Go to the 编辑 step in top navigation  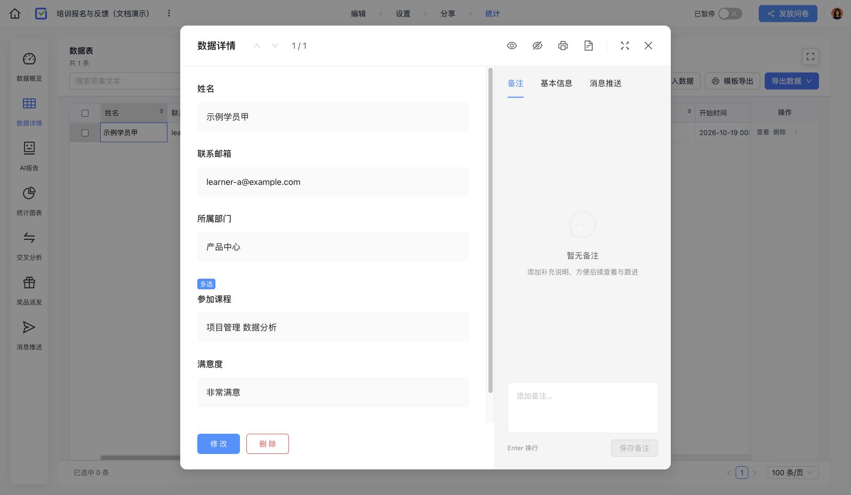358,14
